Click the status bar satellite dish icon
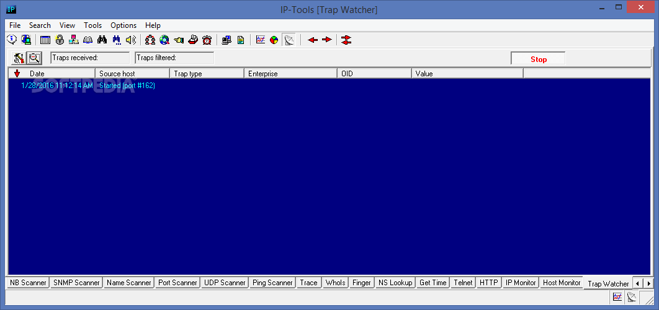The width and height of the screenshot is (659, 310). pos(631,297)
